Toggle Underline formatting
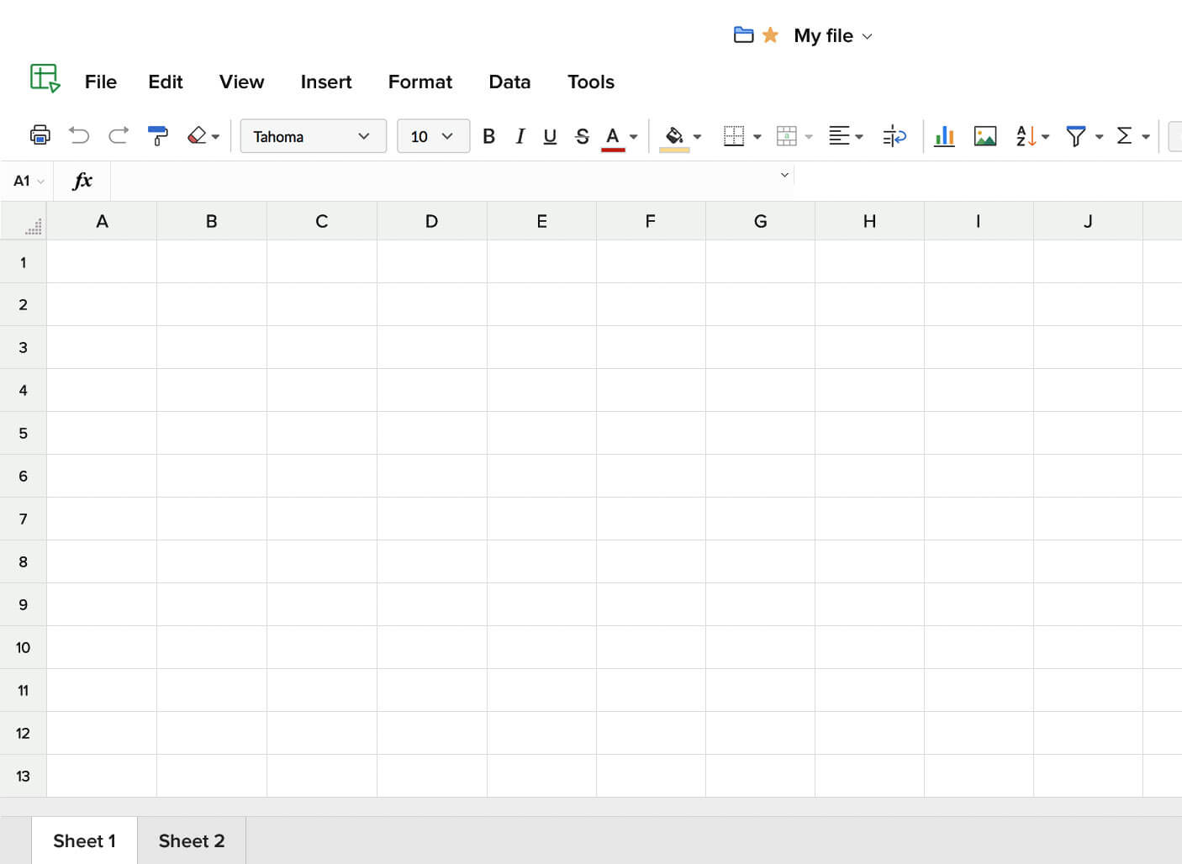The height and width of the screenshot is (864, 1182). click(x=550, y=136)
